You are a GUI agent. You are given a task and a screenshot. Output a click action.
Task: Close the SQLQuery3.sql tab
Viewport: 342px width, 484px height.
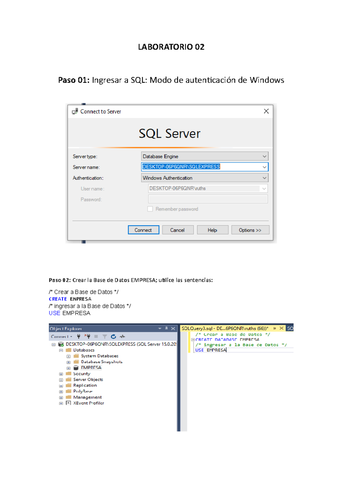coord(281,328)
